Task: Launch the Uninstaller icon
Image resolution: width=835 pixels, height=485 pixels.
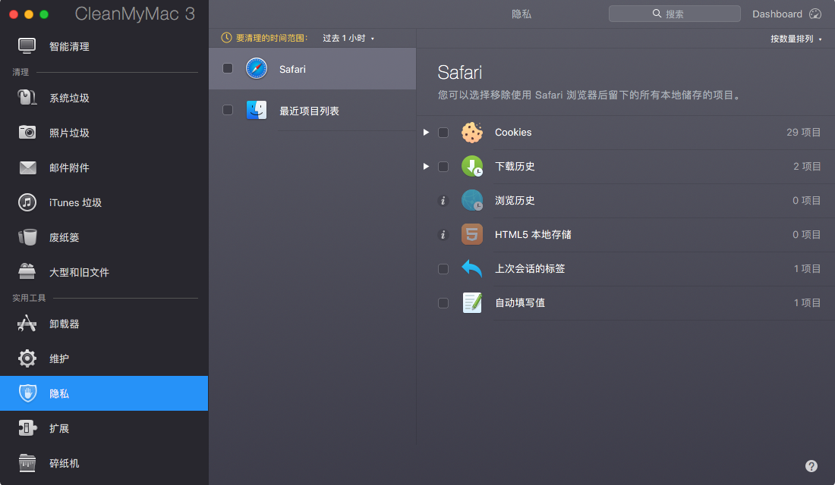Action: coord(27,324)
